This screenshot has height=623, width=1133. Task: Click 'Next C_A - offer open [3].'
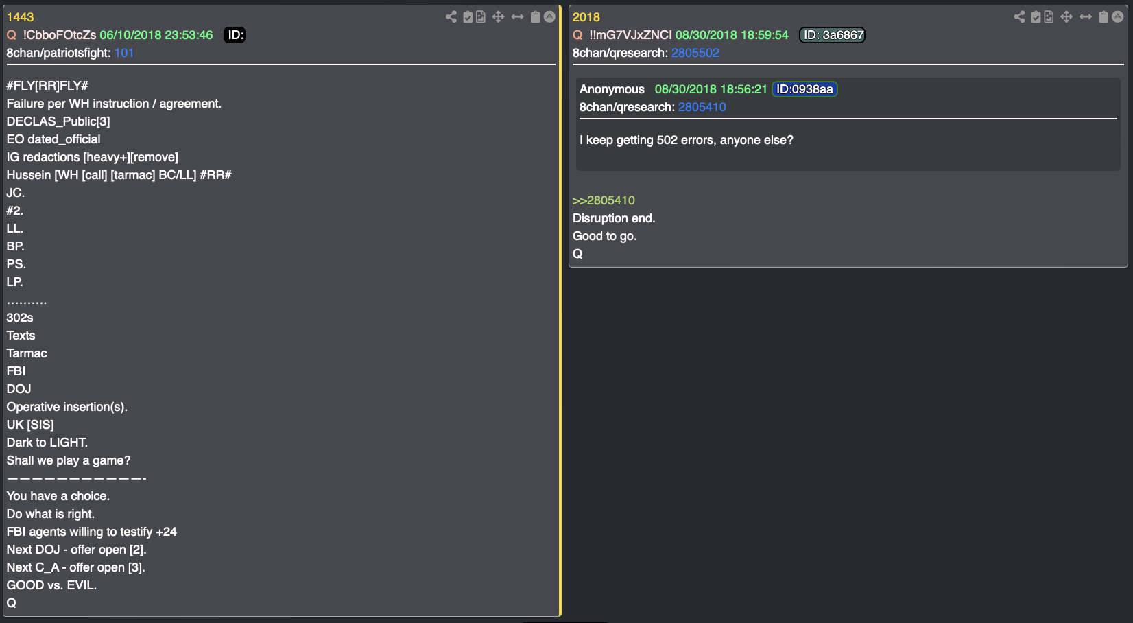pos(76,567)
